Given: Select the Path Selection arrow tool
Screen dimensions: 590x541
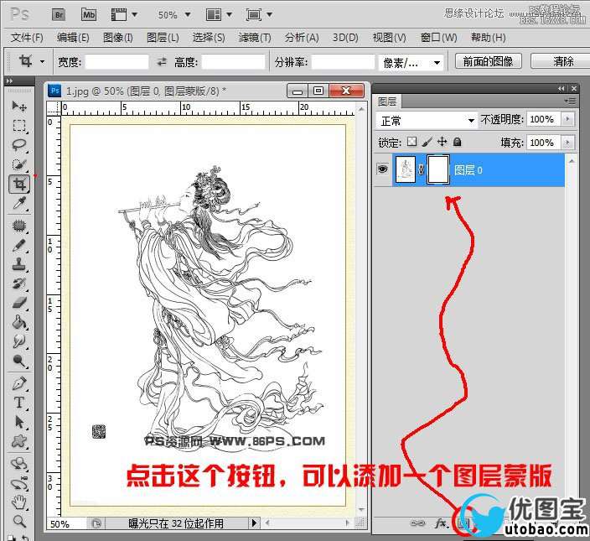Looking at the screenshot, I should click(19, 423).
